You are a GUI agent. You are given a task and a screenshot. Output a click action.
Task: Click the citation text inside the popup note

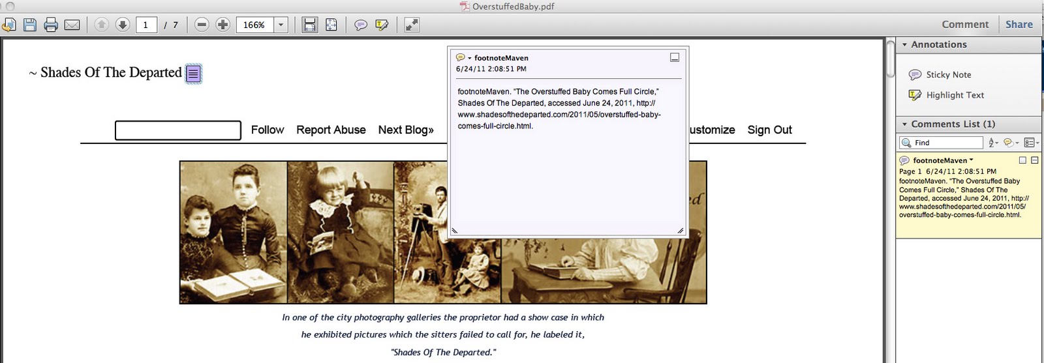point(559,109)
